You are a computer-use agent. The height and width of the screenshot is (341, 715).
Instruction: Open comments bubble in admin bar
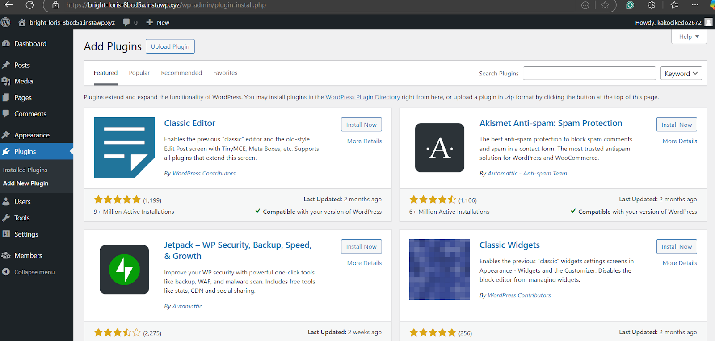point(126,22)
